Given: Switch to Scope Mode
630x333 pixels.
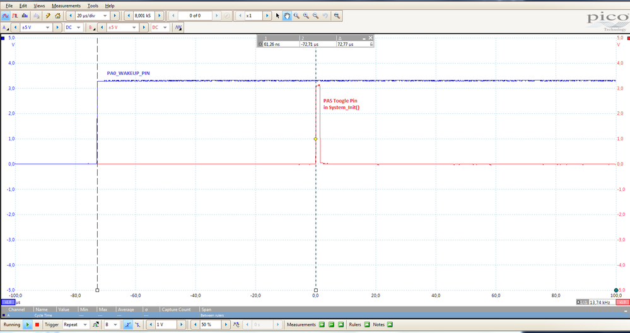Looking at the screenshot, I should (x=6, y=16).
